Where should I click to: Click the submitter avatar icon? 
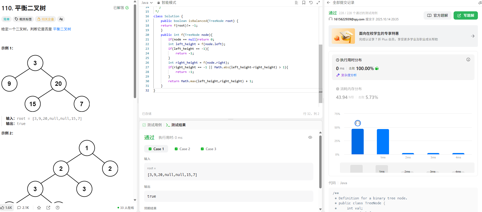[331, 19]
